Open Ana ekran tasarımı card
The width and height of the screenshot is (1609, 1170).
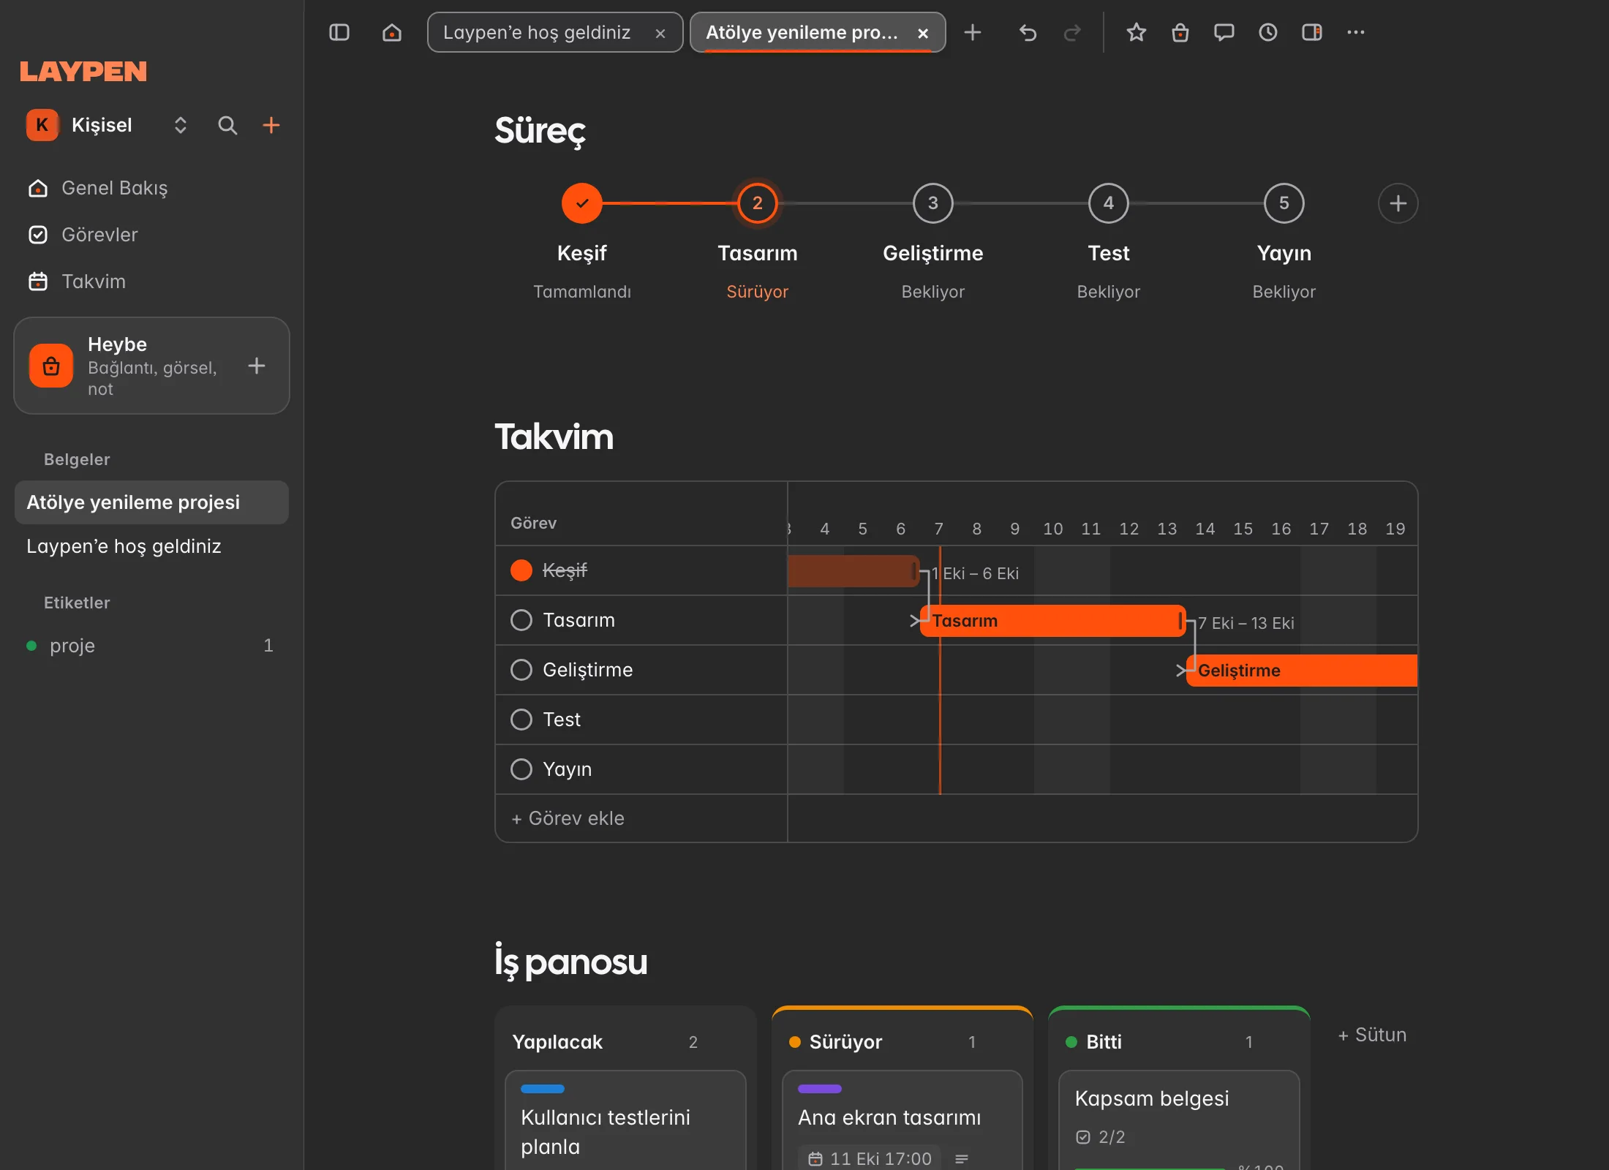[x=902, y=1120]
